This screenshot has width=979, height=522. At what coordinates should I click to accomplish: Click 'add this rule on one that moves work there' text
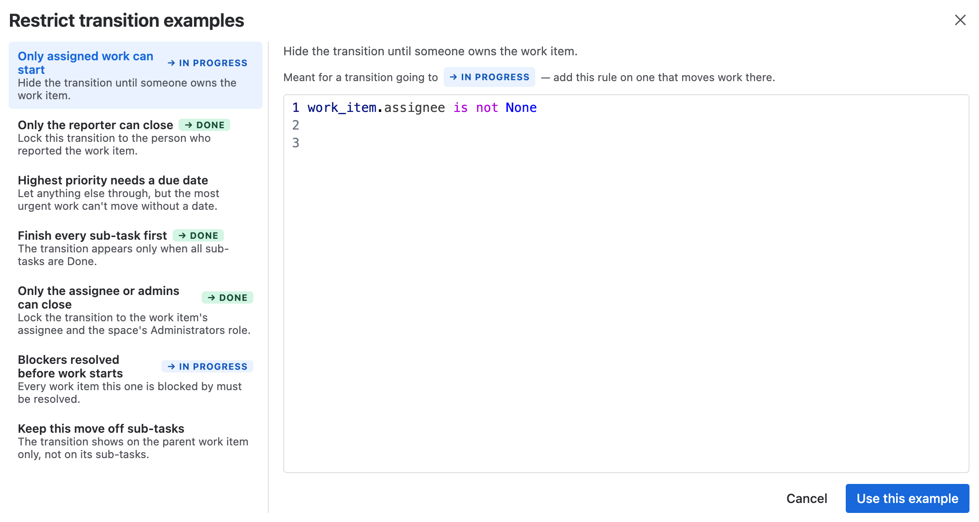coord(664,77)
